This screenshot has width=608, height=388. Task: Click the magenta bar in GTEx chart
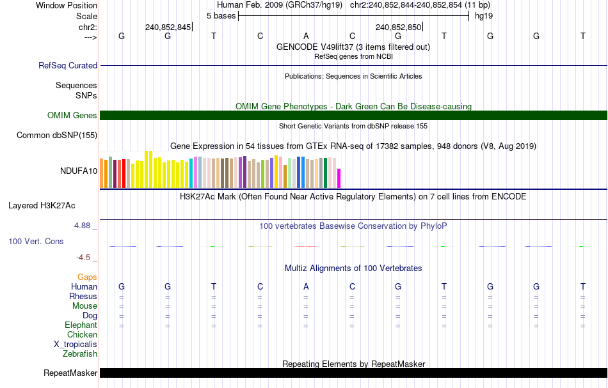(x=339, y=178)
